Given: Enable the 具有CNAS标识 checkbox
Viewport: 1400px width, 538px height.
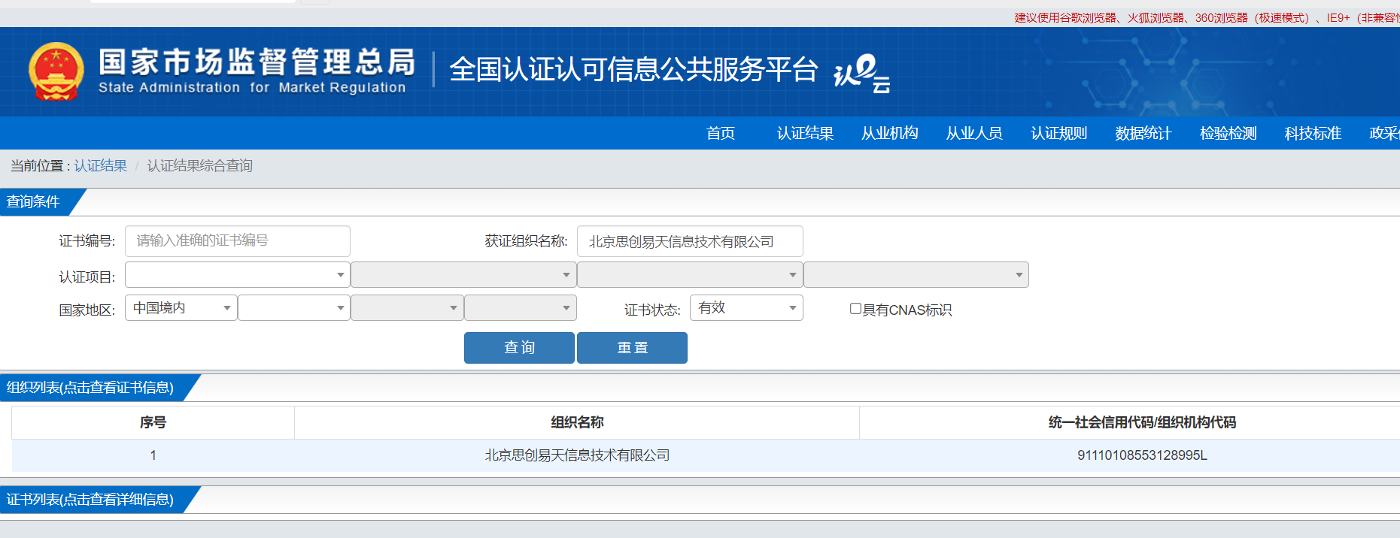Looking at the screenshot, I should coord(855,309).
